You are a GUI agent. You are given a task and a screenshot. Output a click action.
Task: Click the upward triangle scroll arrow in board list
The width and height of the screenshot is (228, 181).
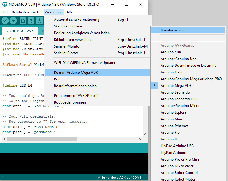point(188,39)
